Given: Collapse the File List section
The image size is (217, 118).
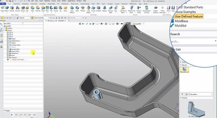Looking at the screenshot, I should click(x=181, y=65).
